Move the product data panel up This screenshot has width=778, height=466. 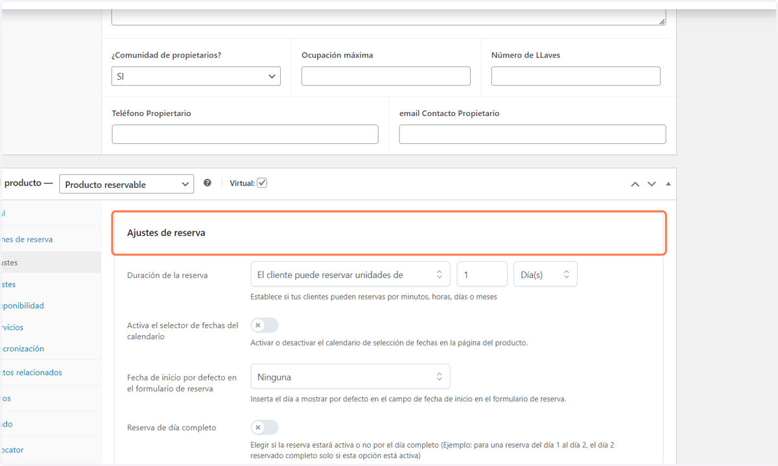click(x=635, y=184)
